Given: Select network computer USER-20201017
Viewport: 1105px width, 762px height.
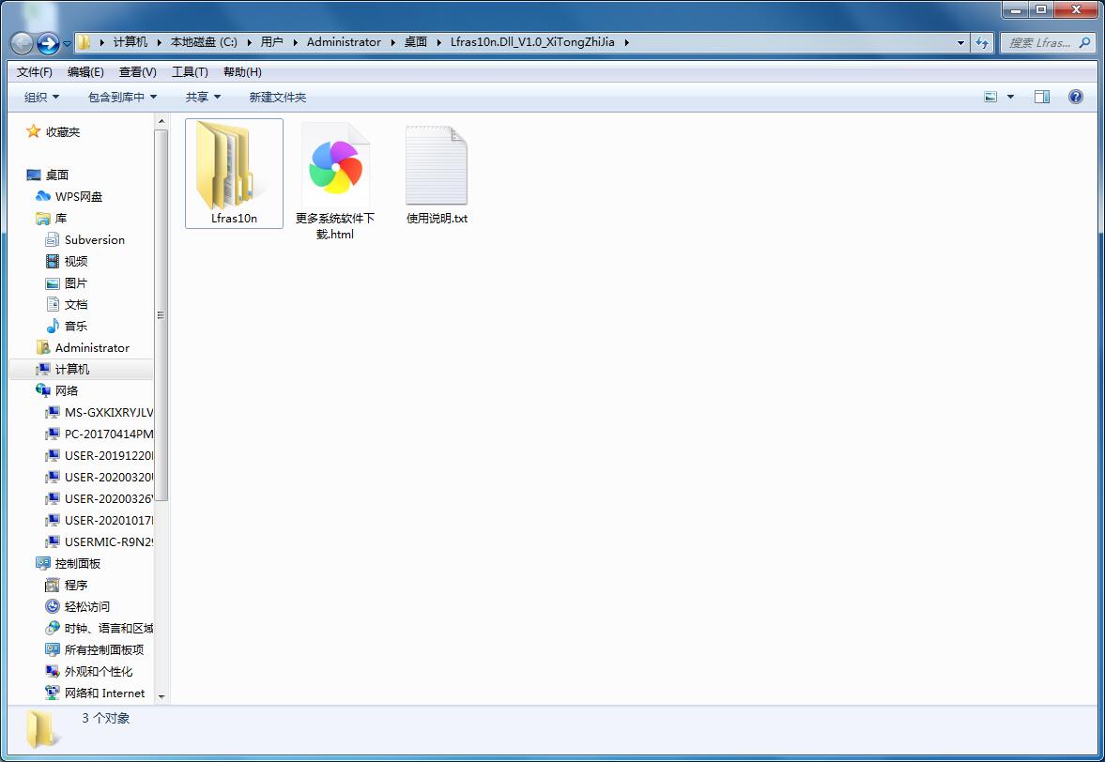Looking at the screenshot, I should click(109, 521).
